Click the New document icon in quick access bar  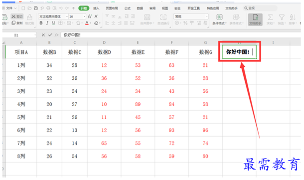23,8
